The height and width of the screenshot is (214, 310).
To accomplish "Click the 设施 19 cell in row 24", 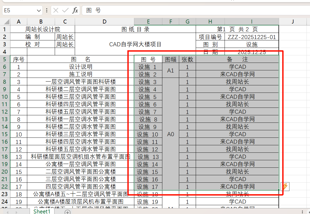I will [x=148, y=202].
